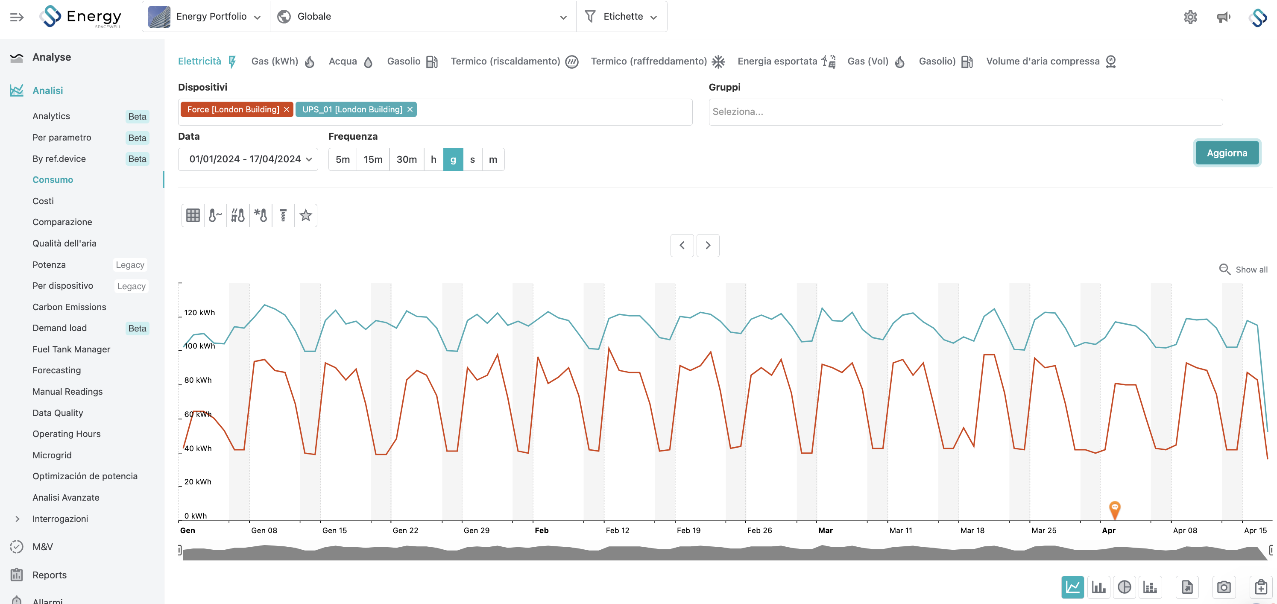Select Energia esportata tab
Screen dimensions: 1277x604
(x=786, y=62)
